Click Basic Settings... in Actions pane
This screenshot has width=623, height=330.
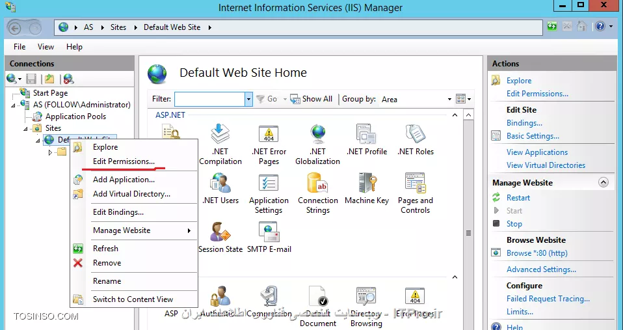(533, 136)
